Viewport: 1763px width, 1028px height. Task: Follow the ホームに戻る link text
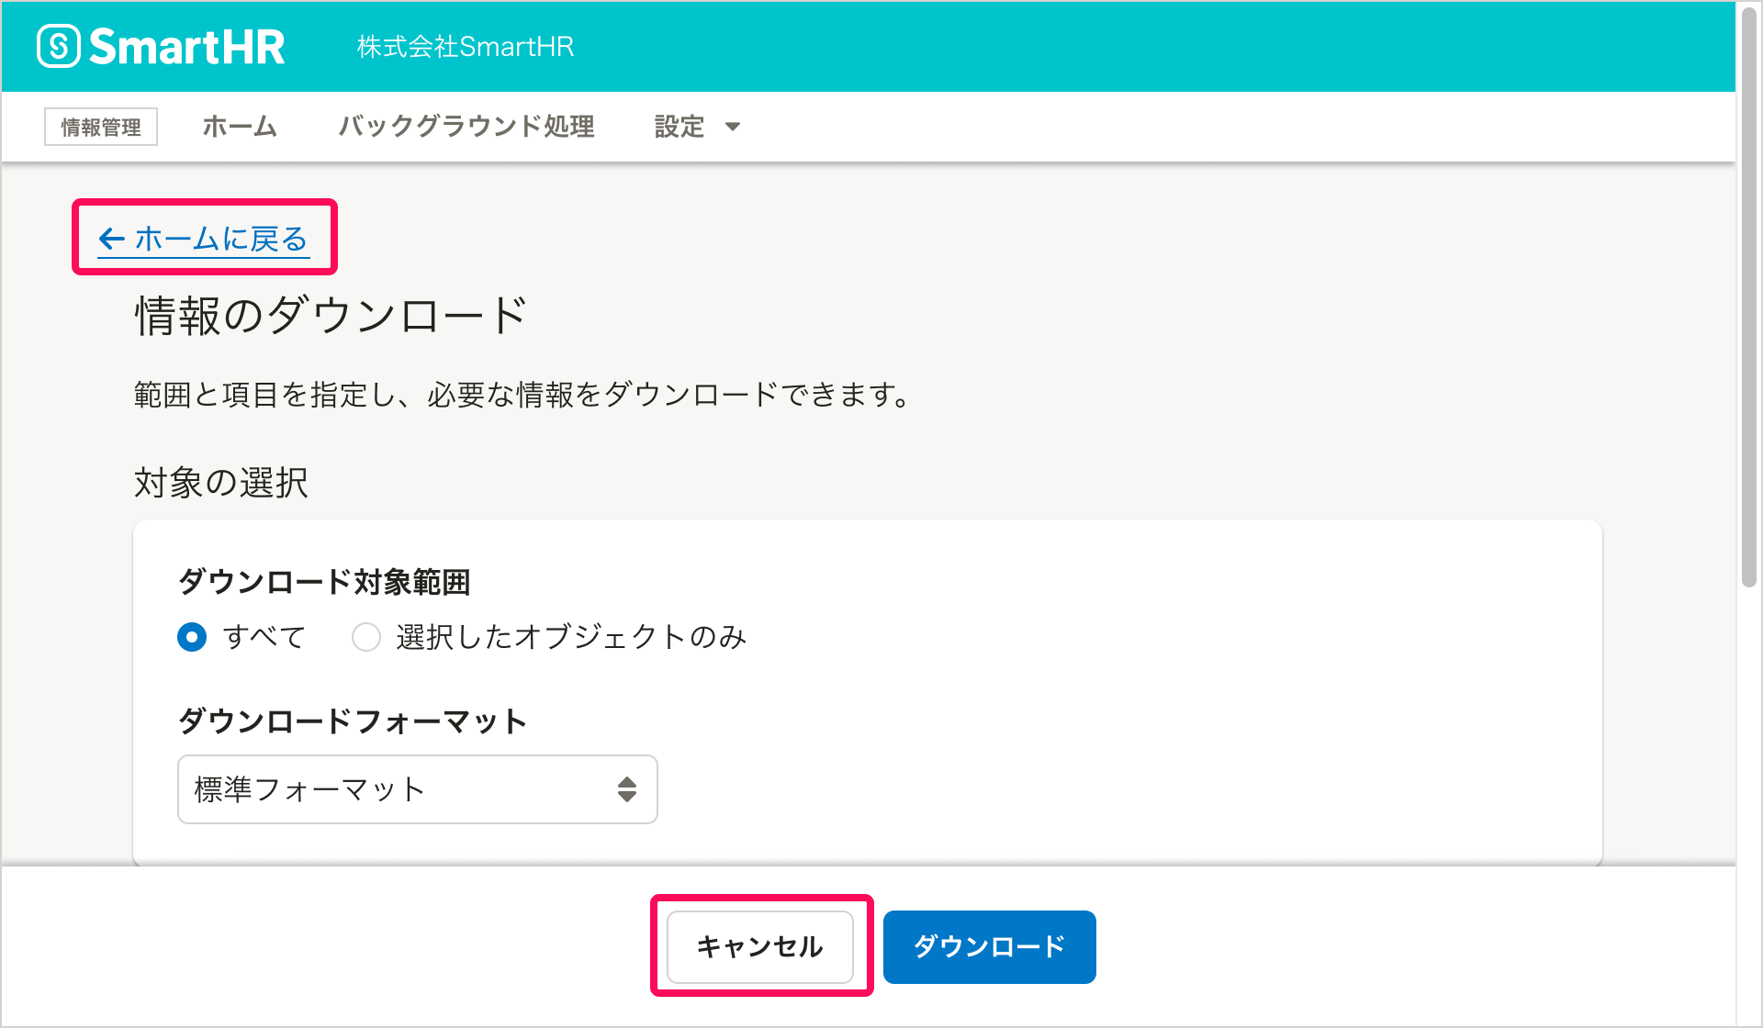coord(221,240)
